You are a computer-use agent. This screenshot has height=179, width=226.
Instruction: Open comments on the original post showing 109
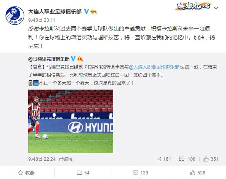[x=187, y=159]
